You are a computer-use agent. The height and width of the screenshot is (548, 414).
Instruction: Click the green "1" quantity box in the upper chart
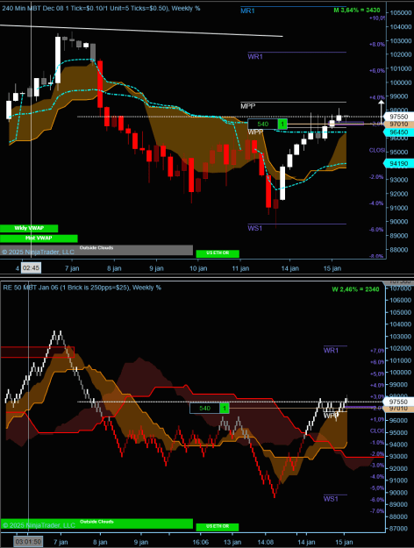tap(282, 125)
